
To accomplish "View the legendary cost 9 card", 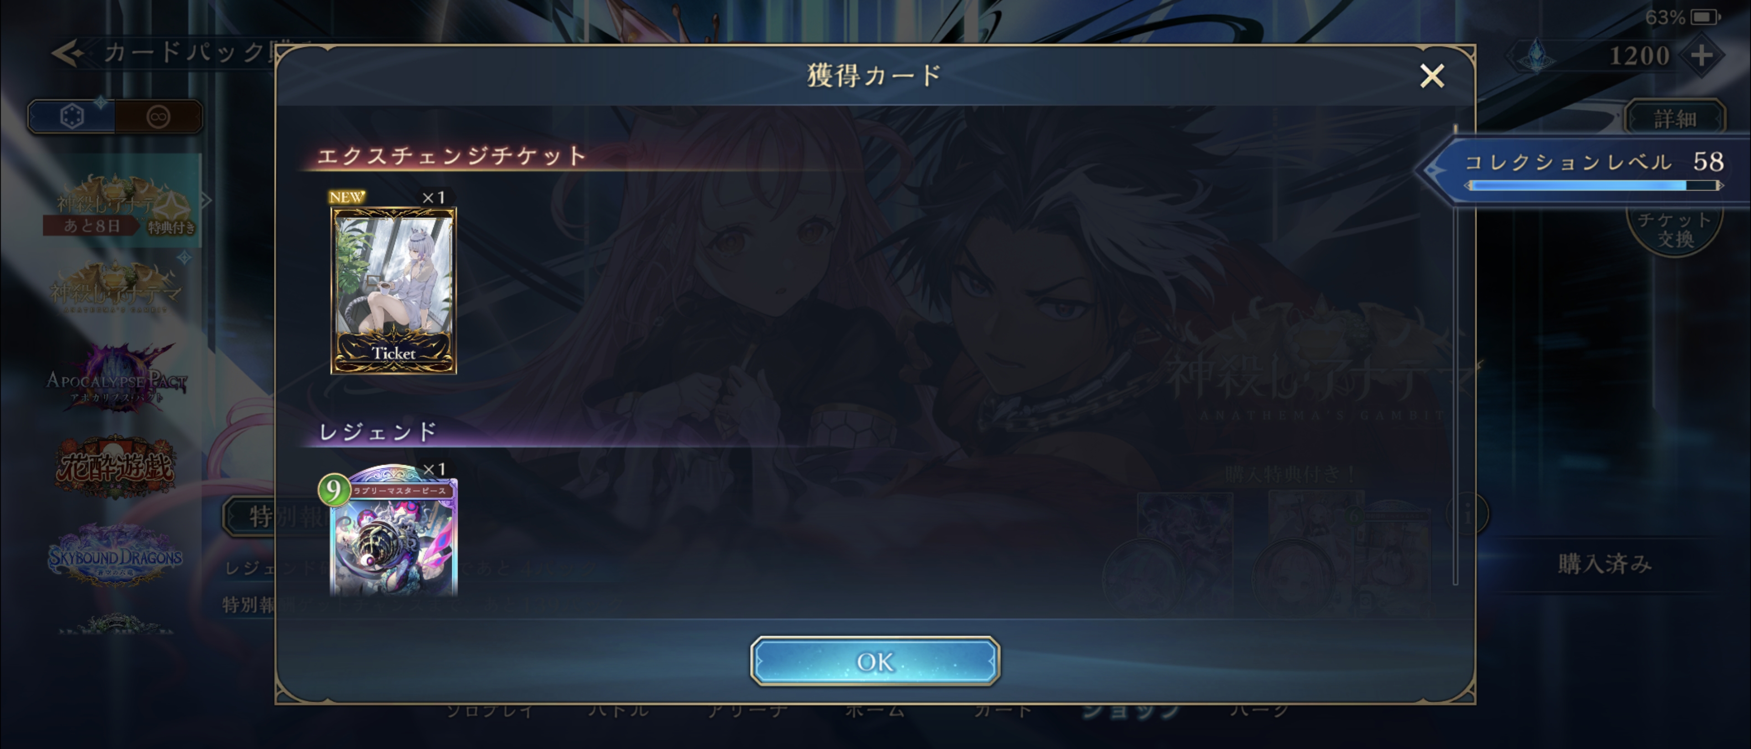I will [393, 532].
